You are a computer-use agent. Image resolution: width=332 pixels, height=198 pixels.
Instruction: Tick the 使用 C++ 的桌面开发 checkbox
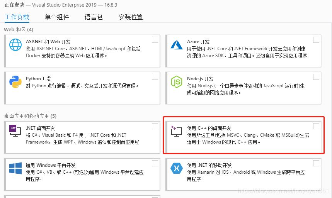pos(316,126)
